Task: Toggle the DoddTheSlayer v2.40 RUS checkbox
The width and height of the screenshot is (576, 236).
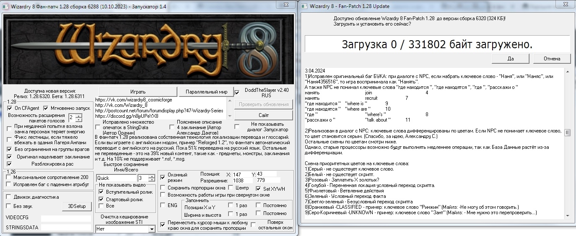Action: click(x=237, y=92)
